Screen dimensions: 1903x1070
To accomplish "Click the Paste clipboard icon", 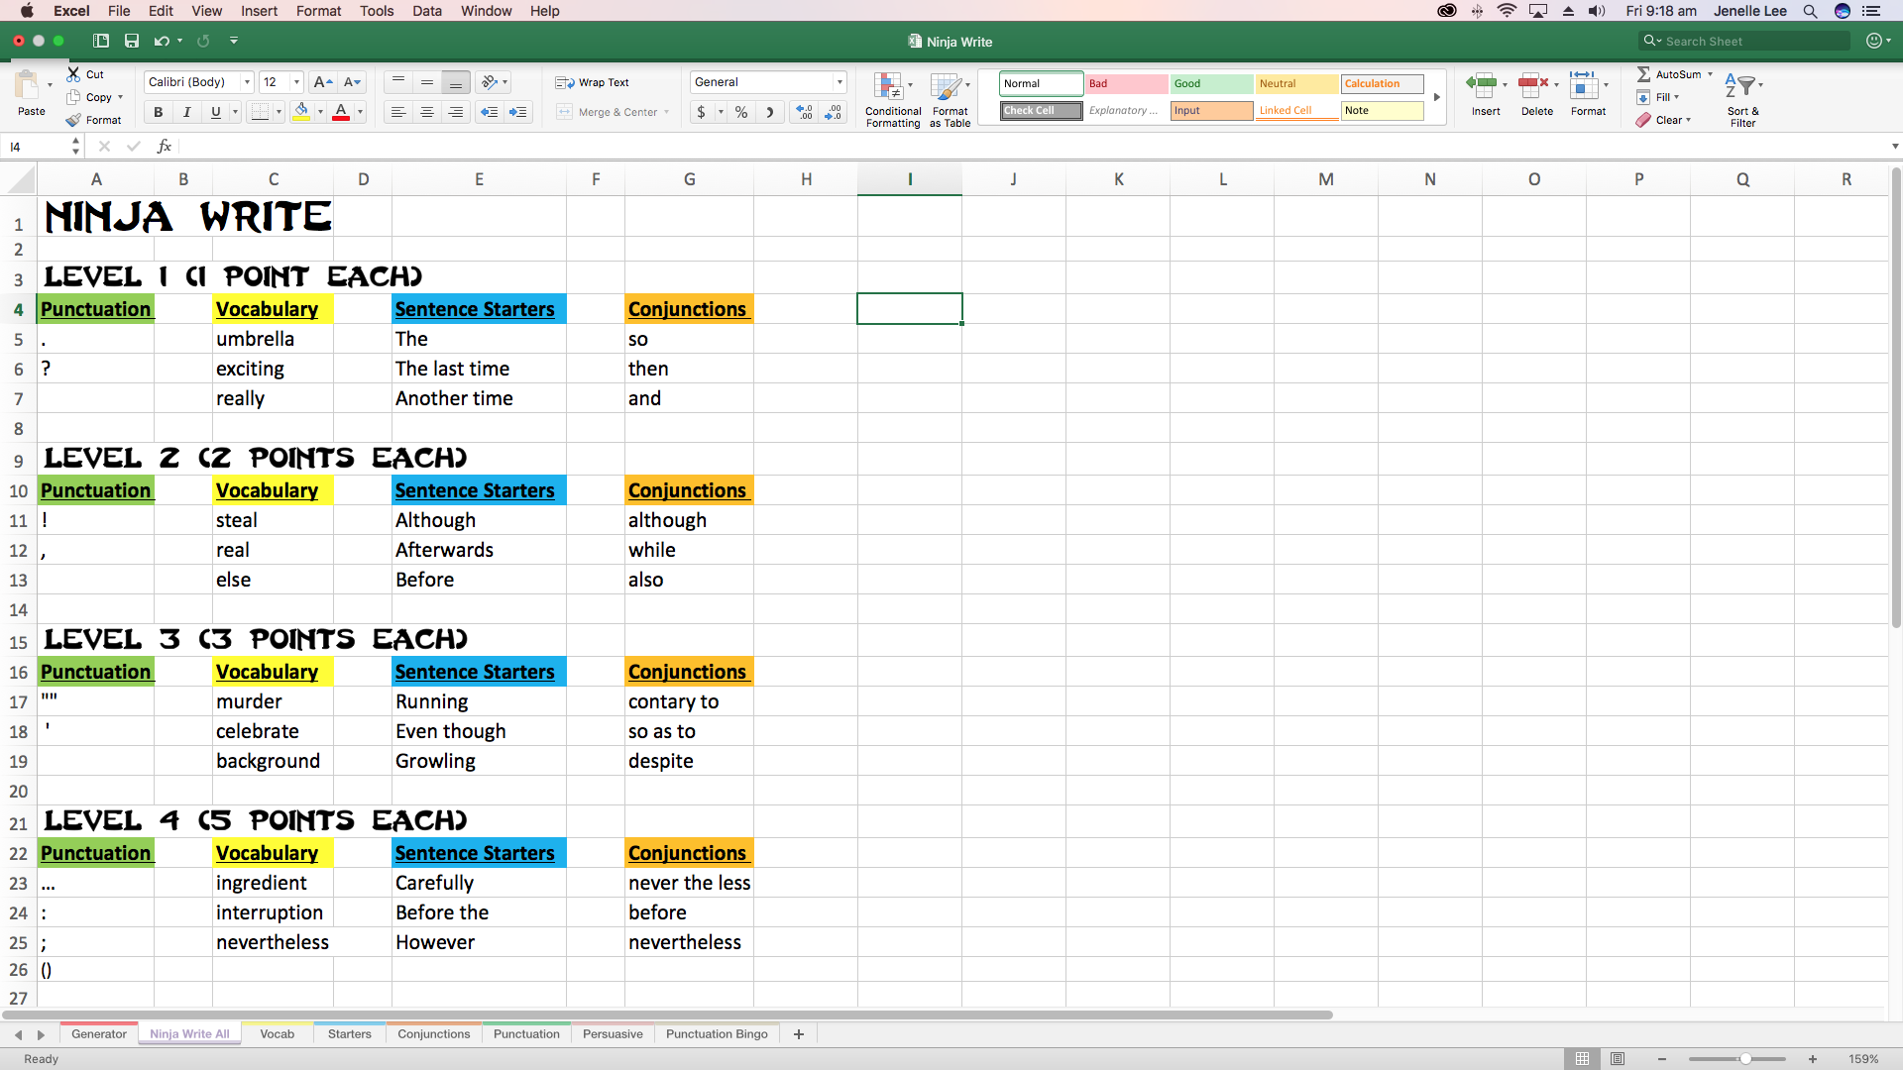I will tap(28, 85).
